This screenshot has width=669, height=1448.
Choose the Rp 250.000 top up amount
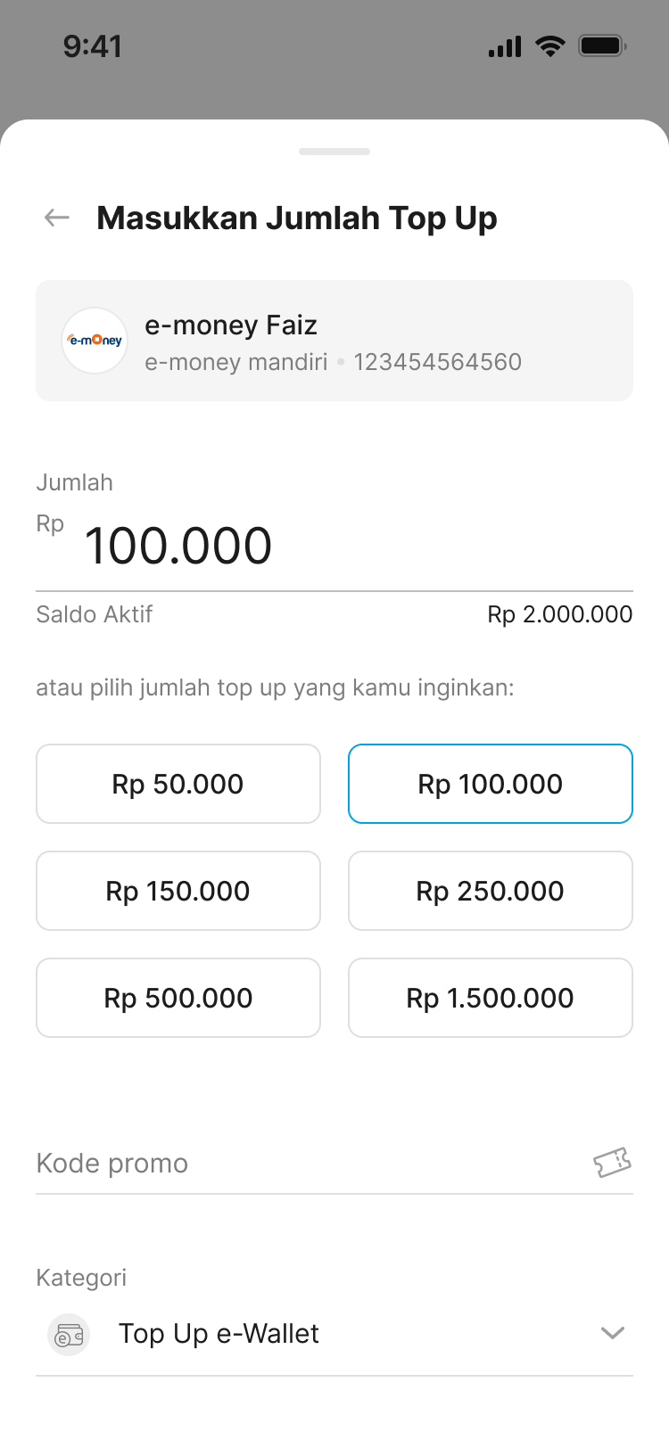click(491, 891)
